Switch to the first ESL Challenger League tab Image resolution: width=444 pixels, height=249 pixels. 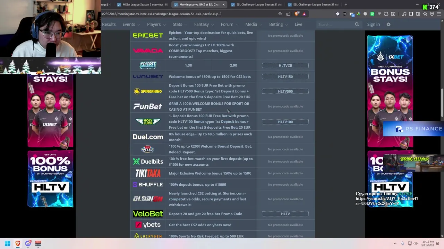coord(256,4)
